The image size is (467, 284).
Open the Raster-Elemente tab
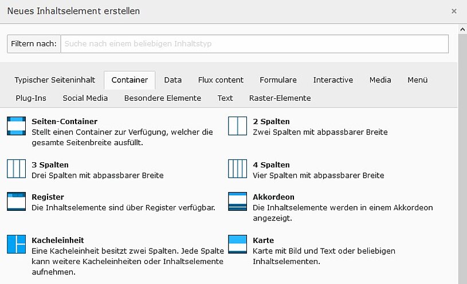coord(280,98)
